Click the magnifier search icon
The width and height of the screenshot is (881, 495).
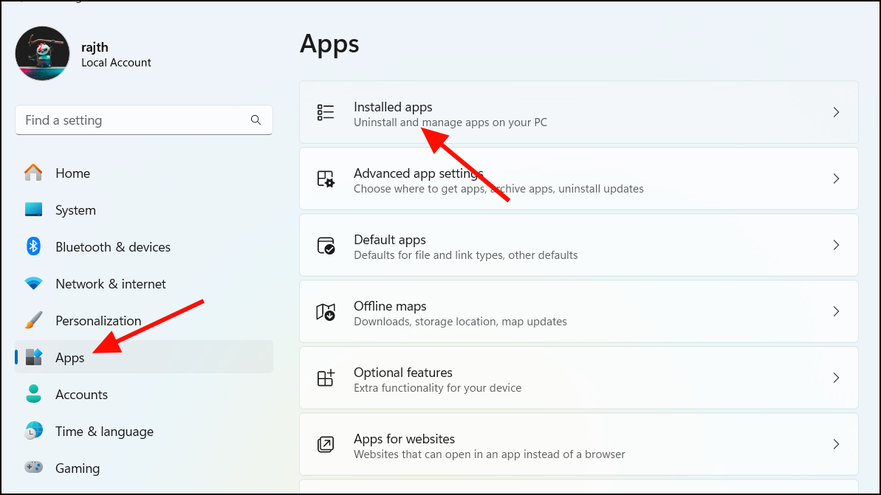click(256, 120)
